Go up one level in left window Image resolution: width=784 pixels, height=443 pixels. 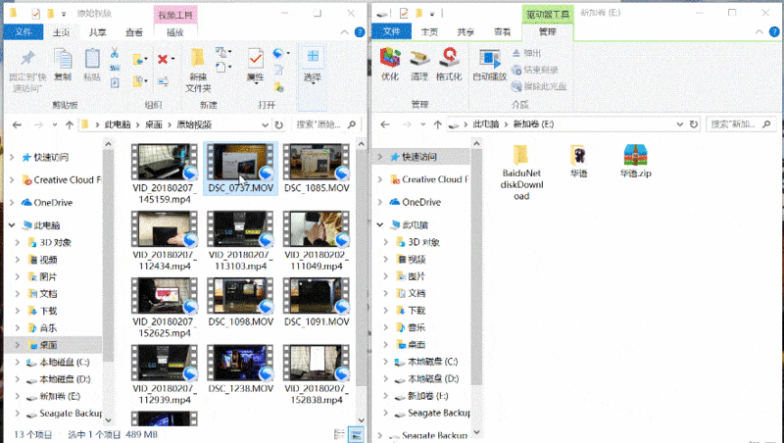tap(70, 125)
